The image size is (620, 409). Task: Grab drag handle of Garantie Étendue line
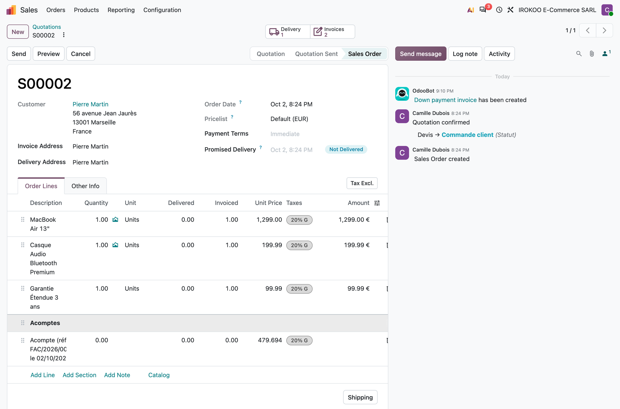point(23,289)
